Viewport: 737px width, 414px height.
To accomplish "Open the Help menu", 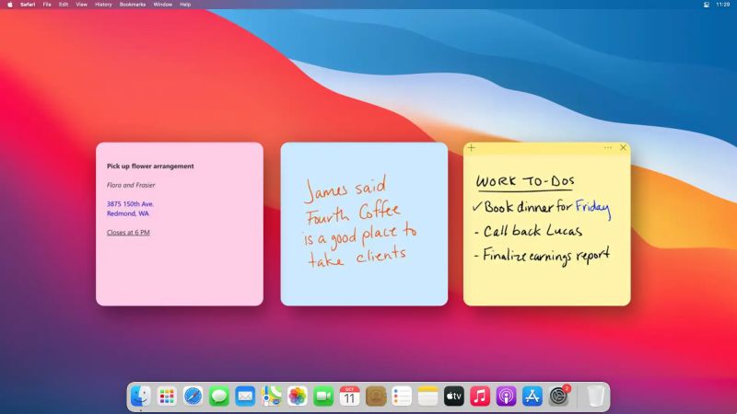I will pos(185,5).
